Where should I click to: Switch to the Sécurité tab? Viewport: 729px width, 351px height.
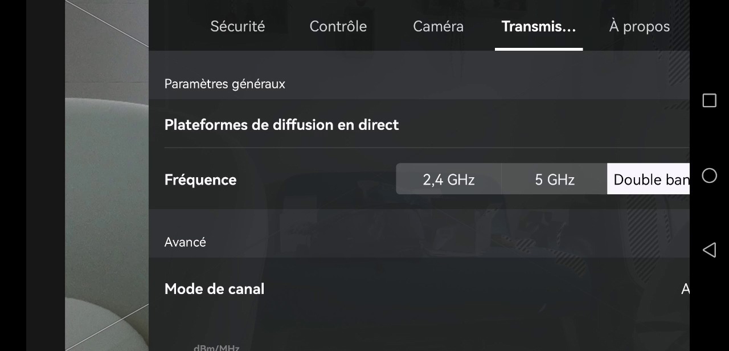(x=237, y=26)
